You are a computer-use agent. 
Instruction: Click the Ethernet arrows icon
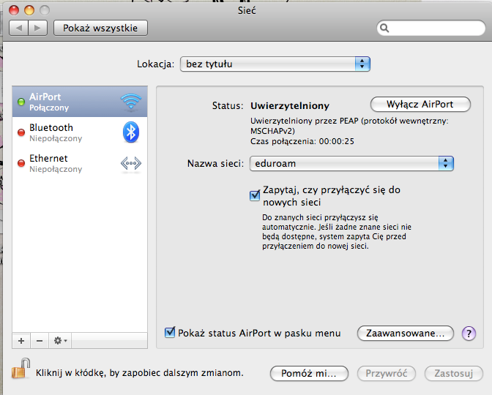pyautogui.click(x=131, y=163)
